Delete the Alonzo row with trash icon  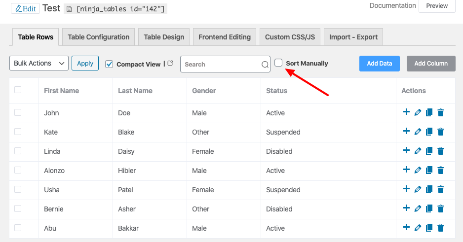(441, 171)
